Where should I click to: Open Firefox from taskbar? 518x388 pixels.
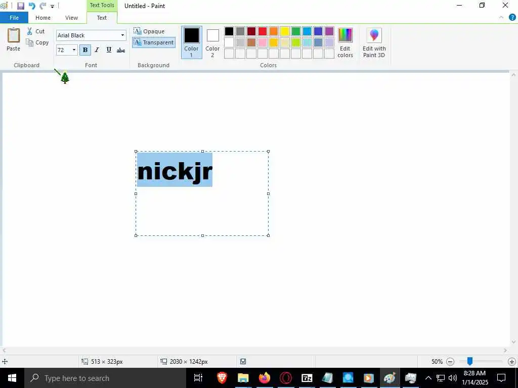[264, 378]
